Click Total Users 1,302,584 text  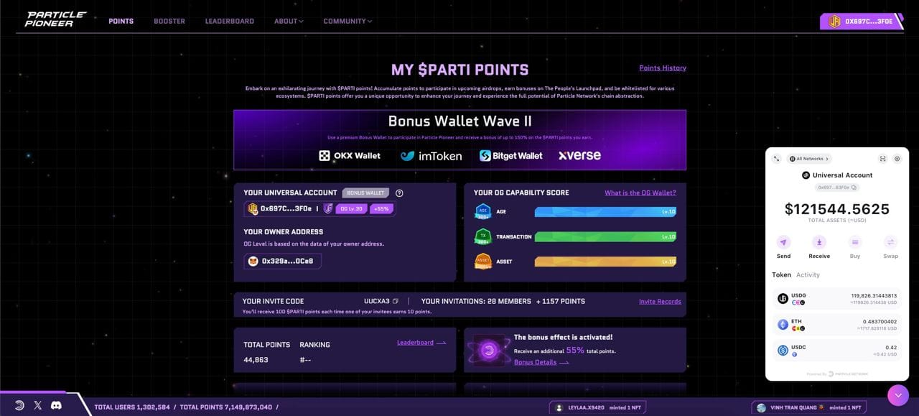pos(132,407)
